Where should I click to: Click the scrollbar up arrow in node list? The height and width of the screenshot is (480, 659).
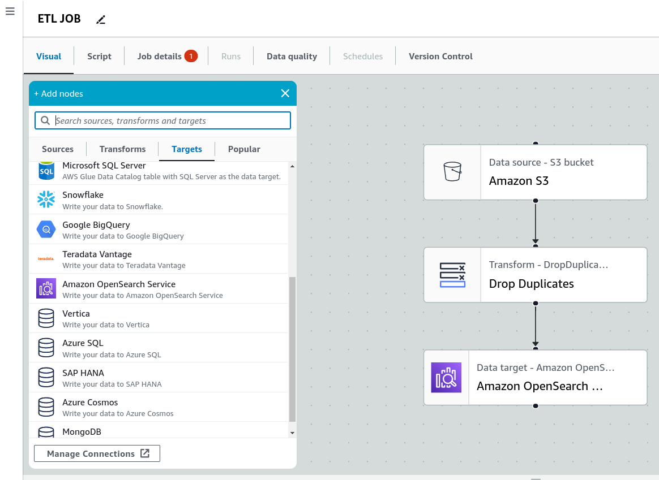tap(293, 166)
